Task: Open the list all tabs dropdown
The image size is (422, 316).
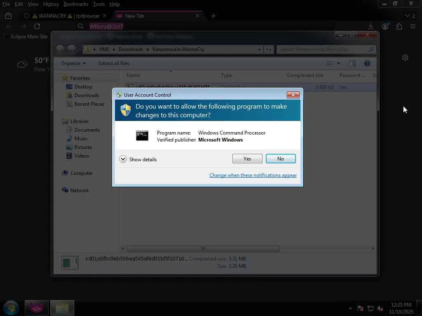Action: [410, 16]
